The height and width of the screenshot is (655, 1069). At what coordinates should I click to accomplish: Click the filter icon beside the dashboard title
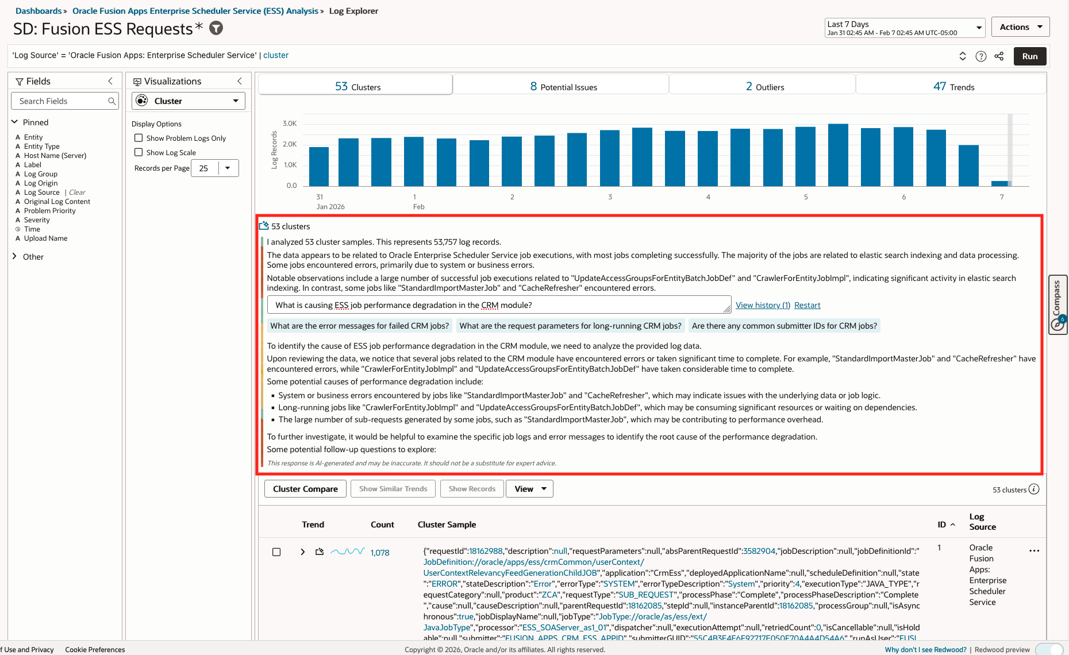(216, 28)
